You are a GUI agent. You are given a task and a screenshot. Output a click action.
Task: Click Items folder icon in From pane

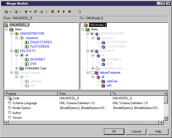click(11, 29)
